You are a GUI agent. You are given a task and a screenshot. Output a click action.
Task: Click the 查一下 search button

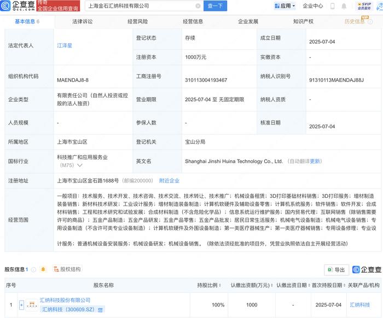215,6
